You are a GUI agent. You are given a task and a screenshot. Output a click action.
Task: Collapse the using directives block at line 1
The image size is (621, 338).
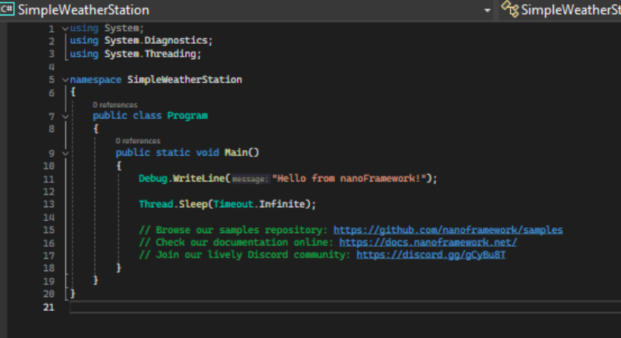[x=65, y=28]
